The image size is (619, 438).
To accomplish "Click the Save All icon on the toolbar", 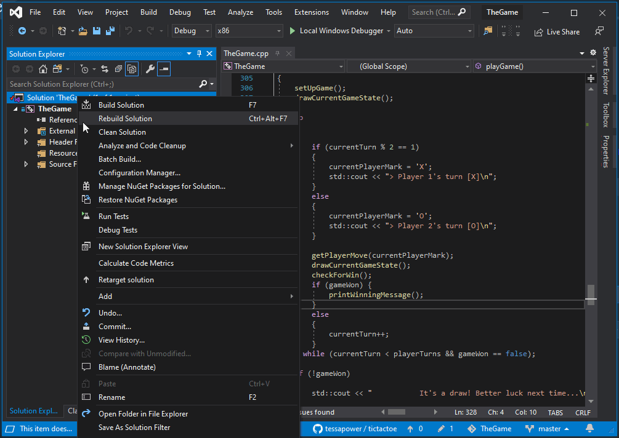I will coord(110,30).
